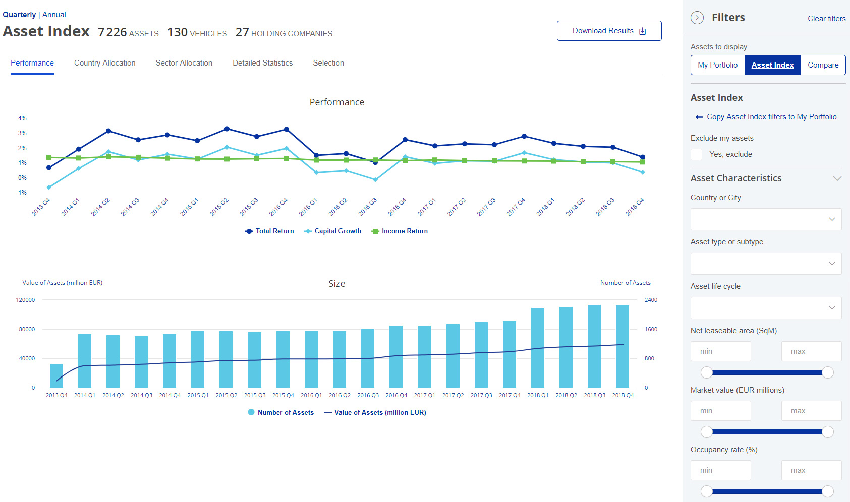Click Net leaseable area slider left handle
The width and height of the screenshot is (850, 502).
pos(707,372)
